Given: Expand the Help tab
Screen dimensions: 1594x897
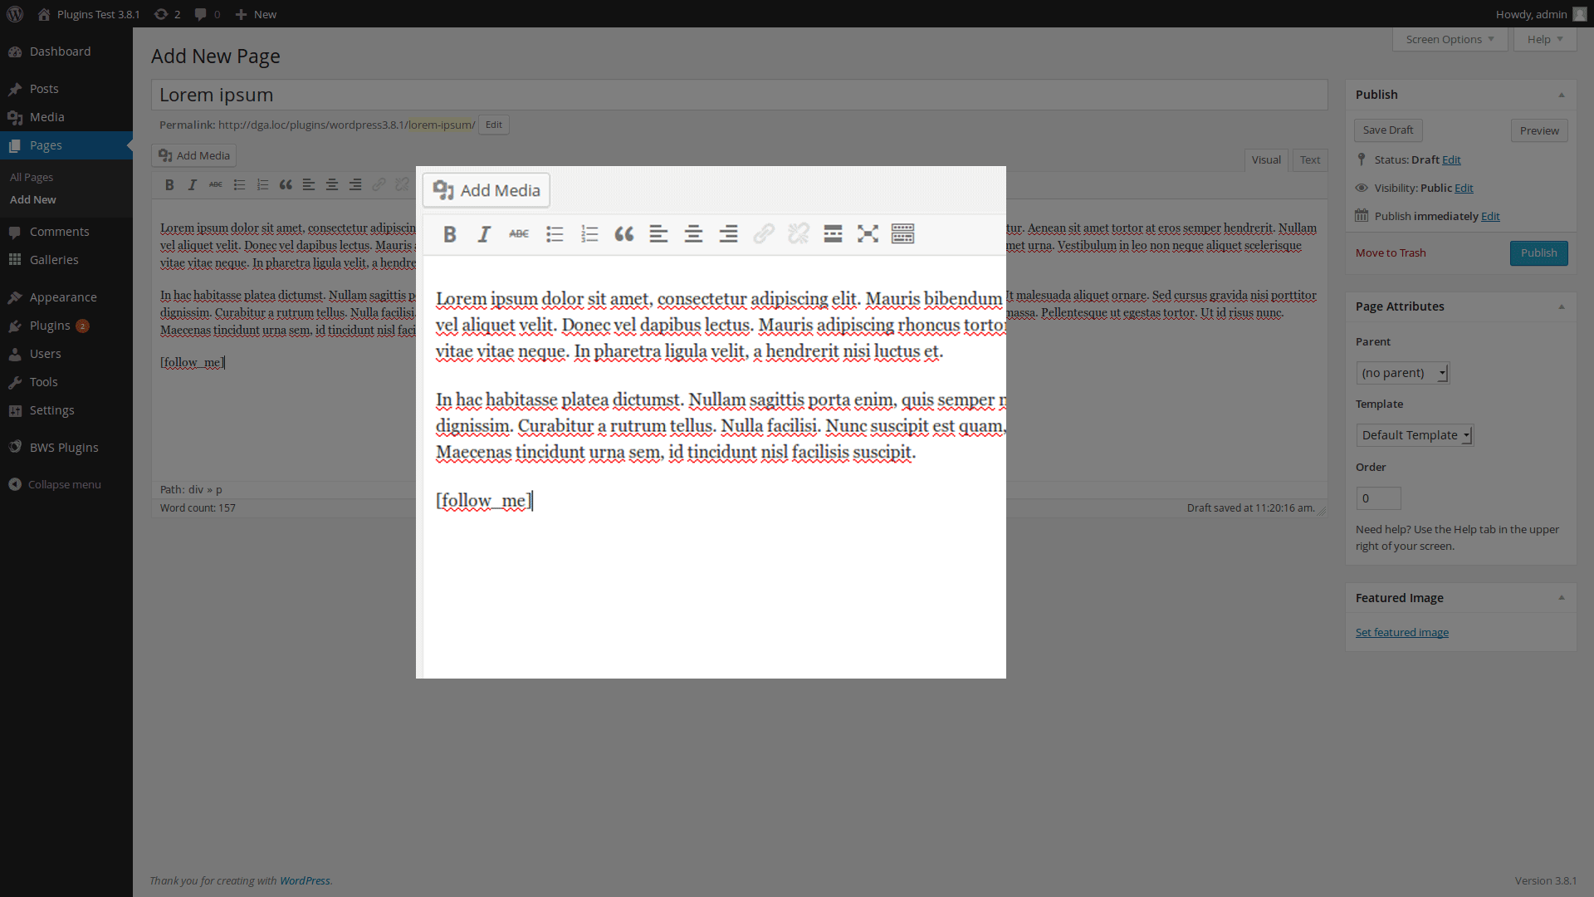Looking at the screenshot, I should point(1545,39).
